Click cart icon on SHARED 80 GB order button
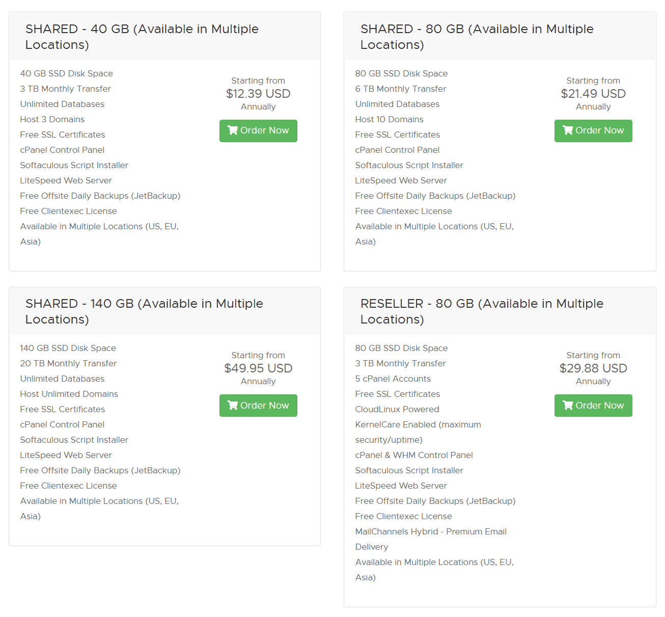The image size is (665, 617). tap(568, 130)
